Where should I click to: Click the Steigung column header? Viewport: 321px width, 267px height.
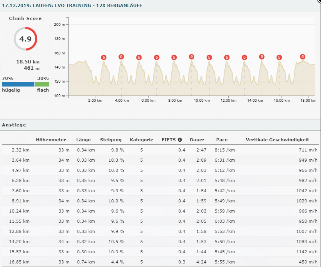tap(111, 140)
